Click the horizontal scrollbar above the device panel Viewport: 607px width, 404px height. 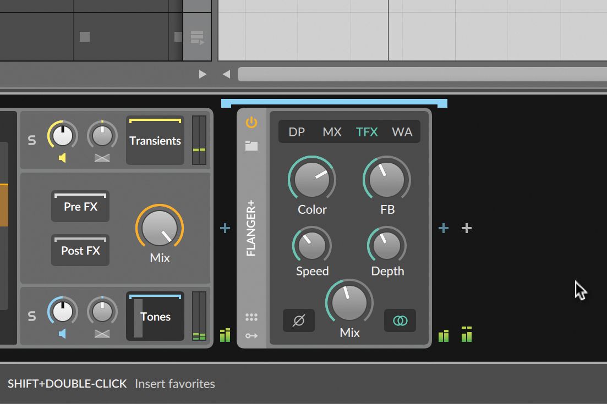(x=418, y=74)
